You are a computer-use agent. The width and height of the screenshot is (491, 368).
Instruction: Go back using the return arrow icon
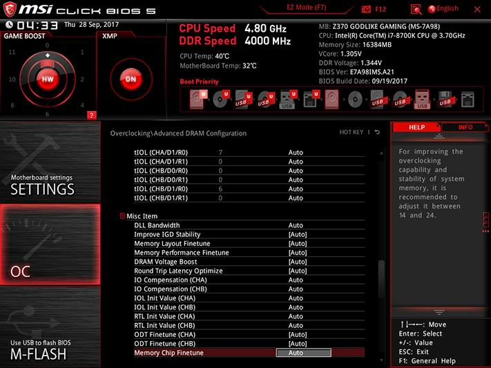click(377, 132)
